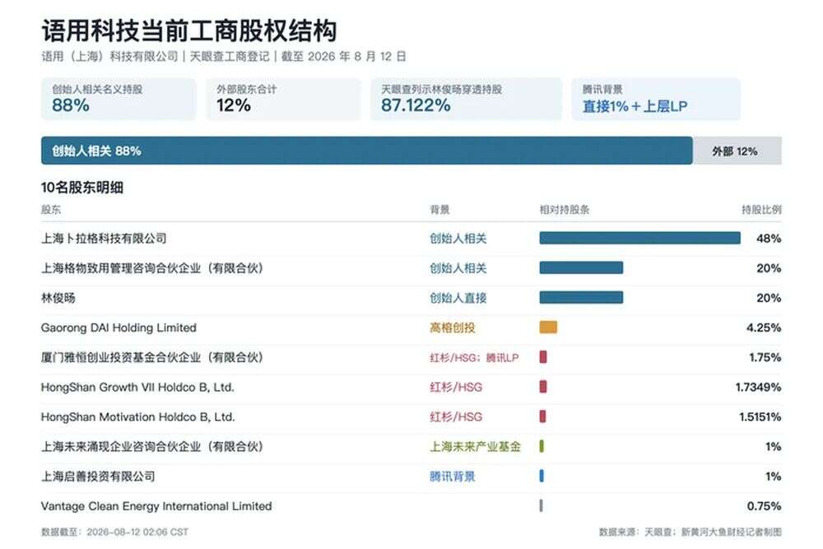Viewport: 823px width, 549px height.
Task: Click the 腾讯背景 tag beside 上海启善投资
Action: point(453,477)
